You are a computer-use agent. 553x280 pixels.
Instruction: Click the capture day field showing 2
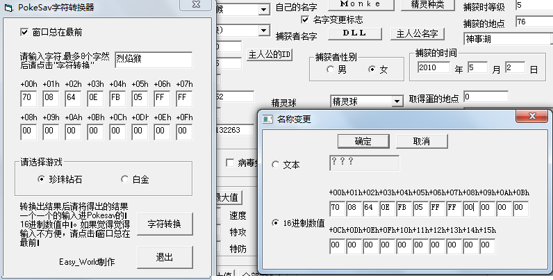point(515,67)
